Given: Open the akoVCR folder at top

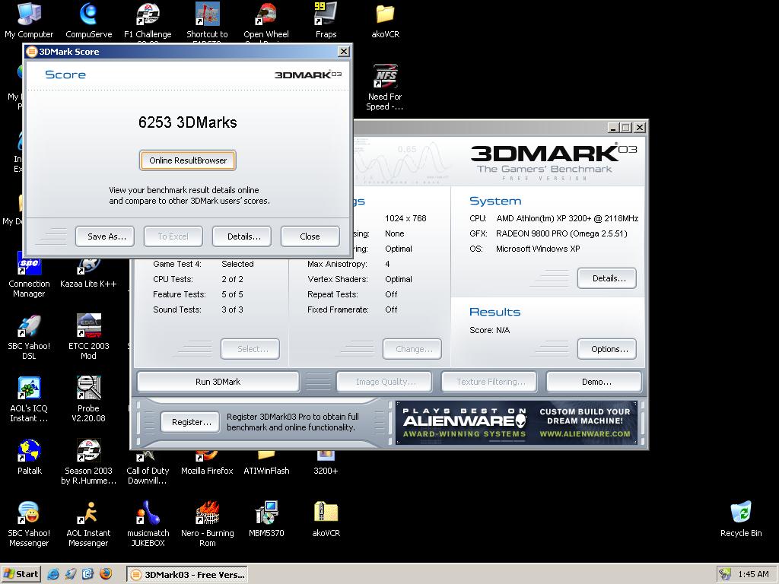Looking at the screenshot, I should tap(385, 15).
